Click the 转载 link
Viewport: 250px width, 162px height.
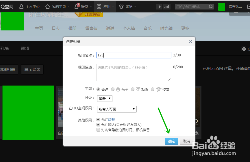pyautogui.click(x=112, y=120)
